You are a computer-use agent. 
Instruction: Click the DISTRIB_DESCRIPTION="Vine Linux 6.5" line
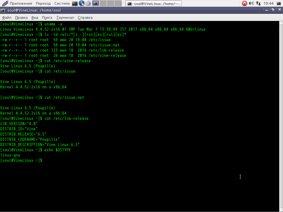(x=40, y=145)
